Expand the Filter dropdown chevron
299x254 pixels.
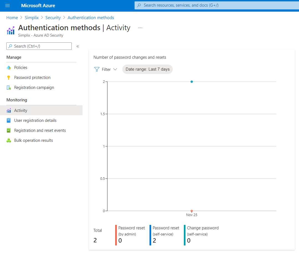(115, 69)
